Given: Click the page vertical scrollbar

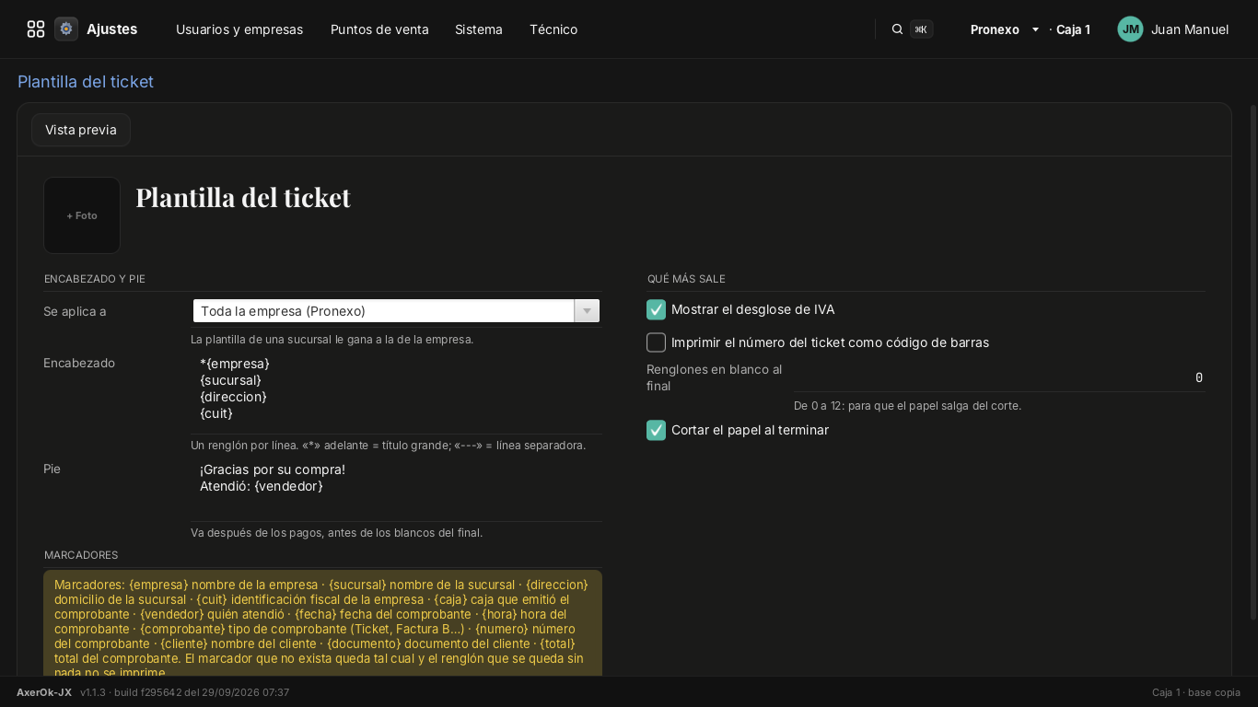Looking at the screenshot, I should (x=1253, y=361).
